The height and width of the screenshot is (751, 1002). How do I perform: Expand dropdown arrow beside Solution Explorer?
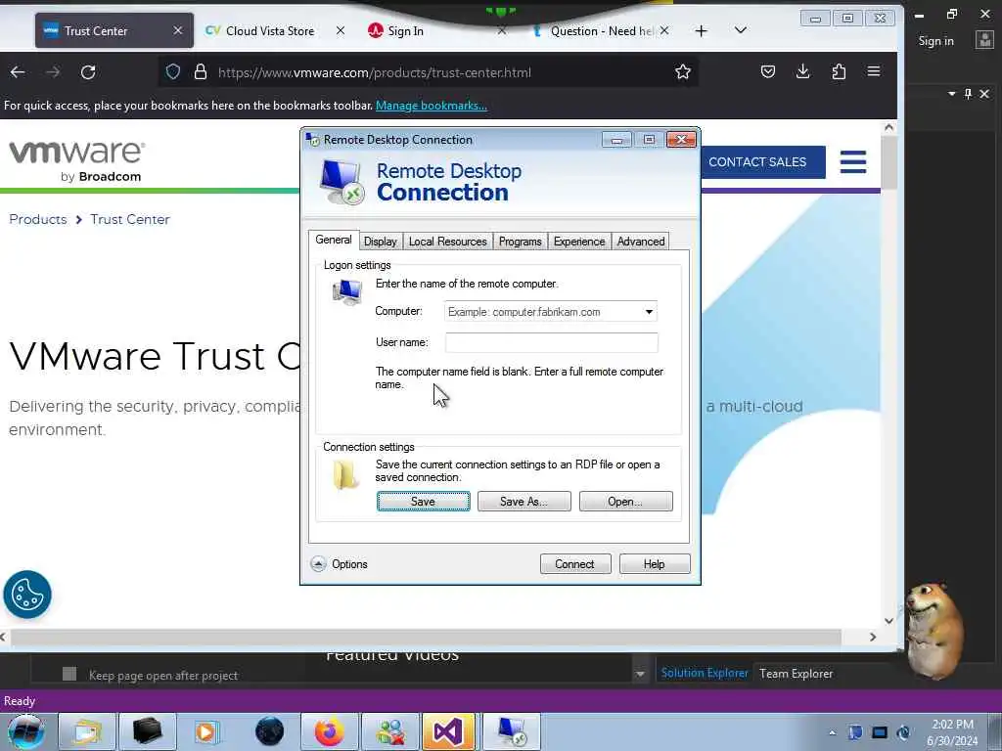click(x=639, y=674)
